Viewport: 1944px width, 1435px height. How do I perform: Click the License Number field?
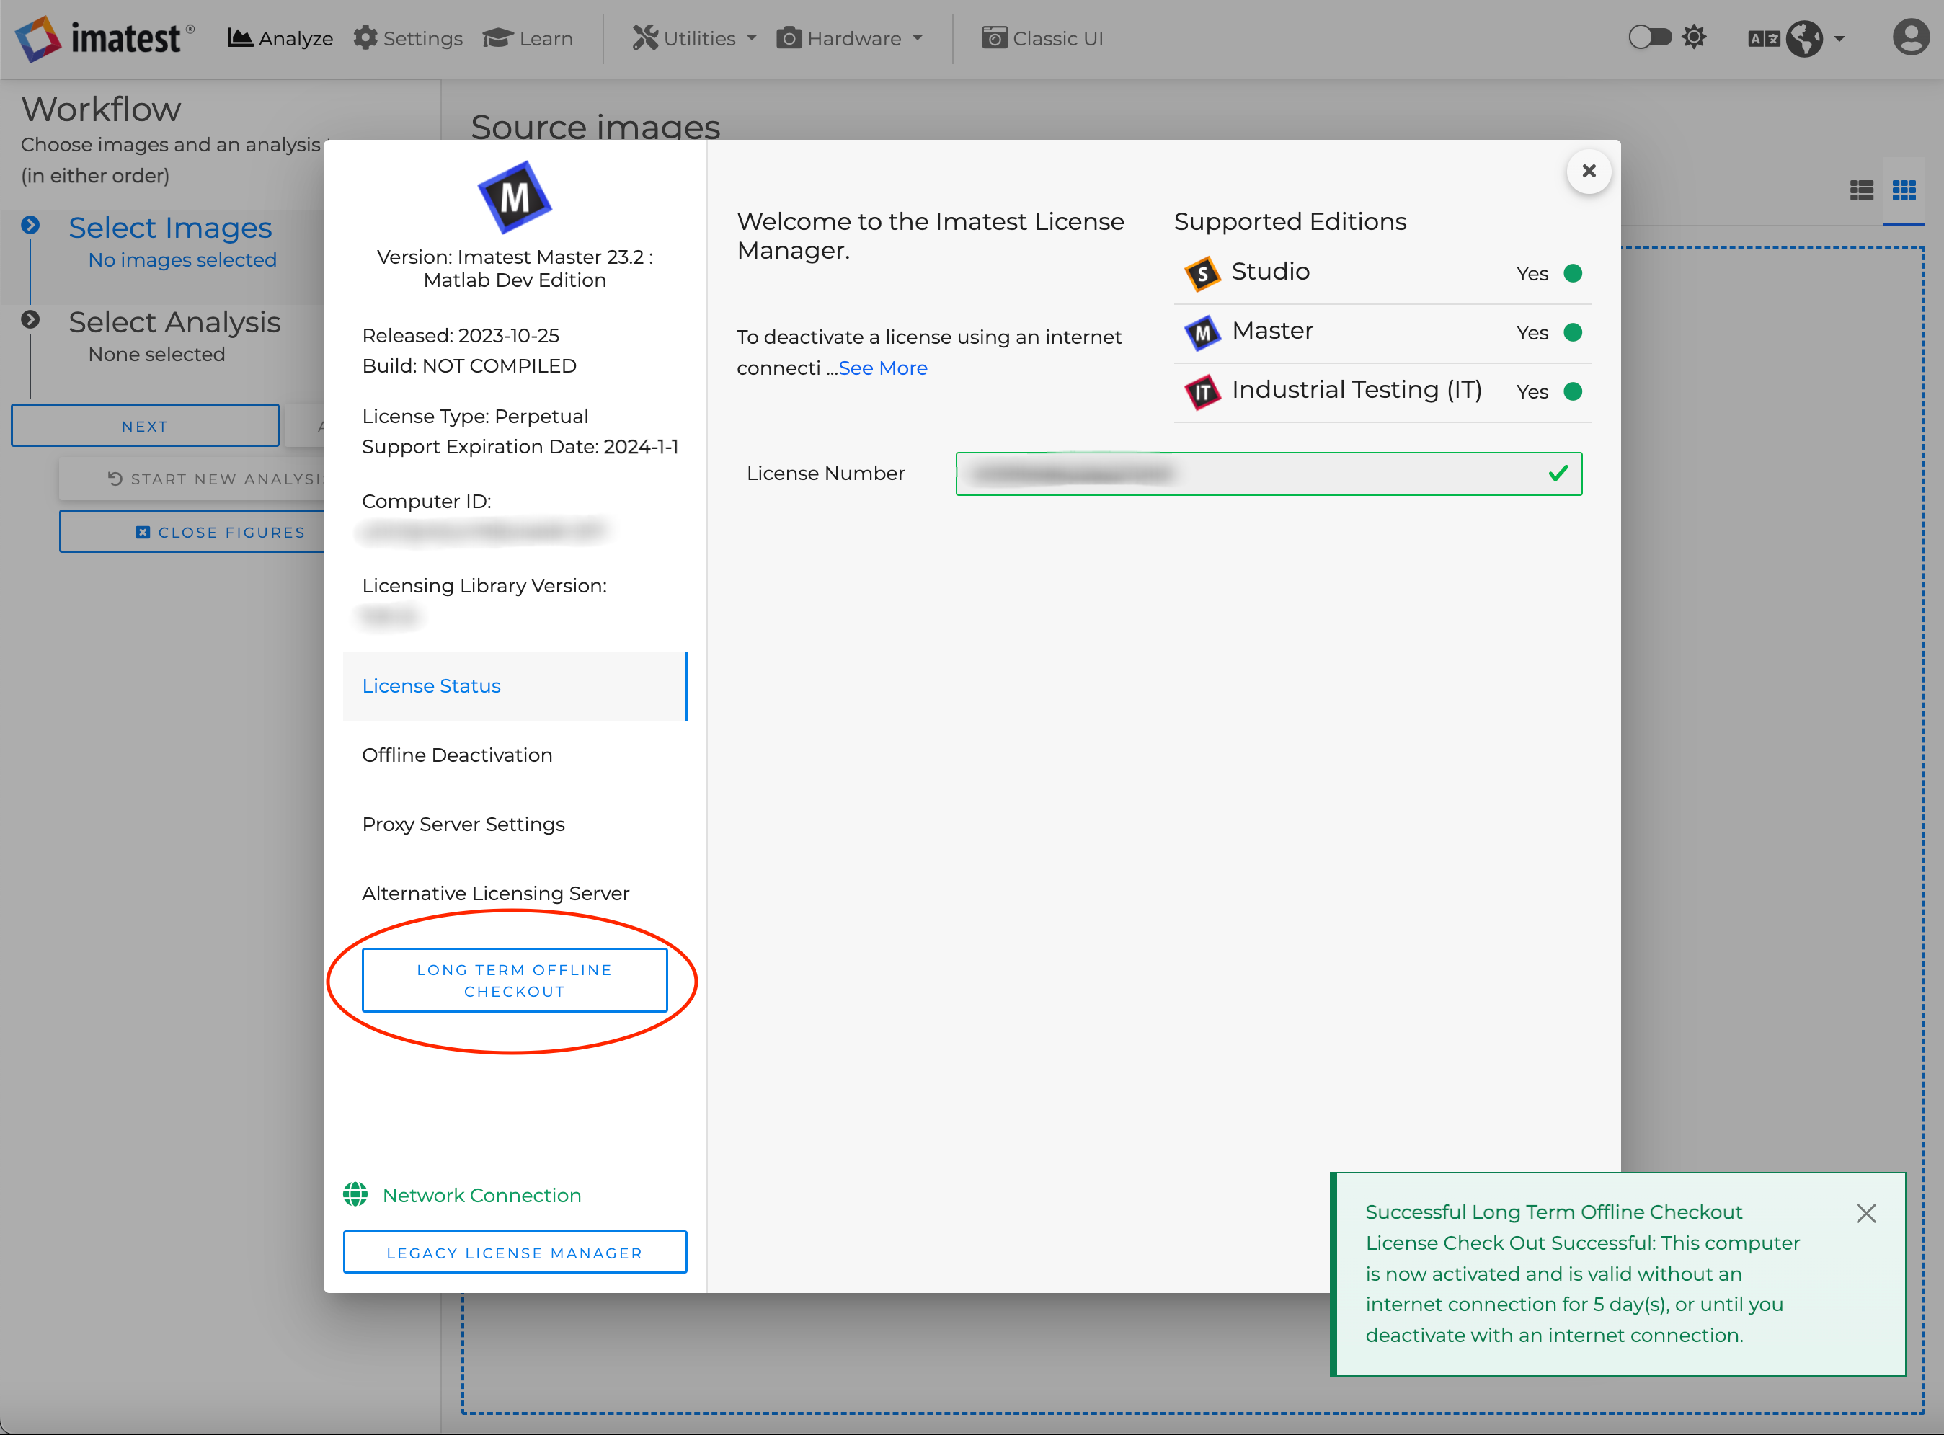point(1268,474)
